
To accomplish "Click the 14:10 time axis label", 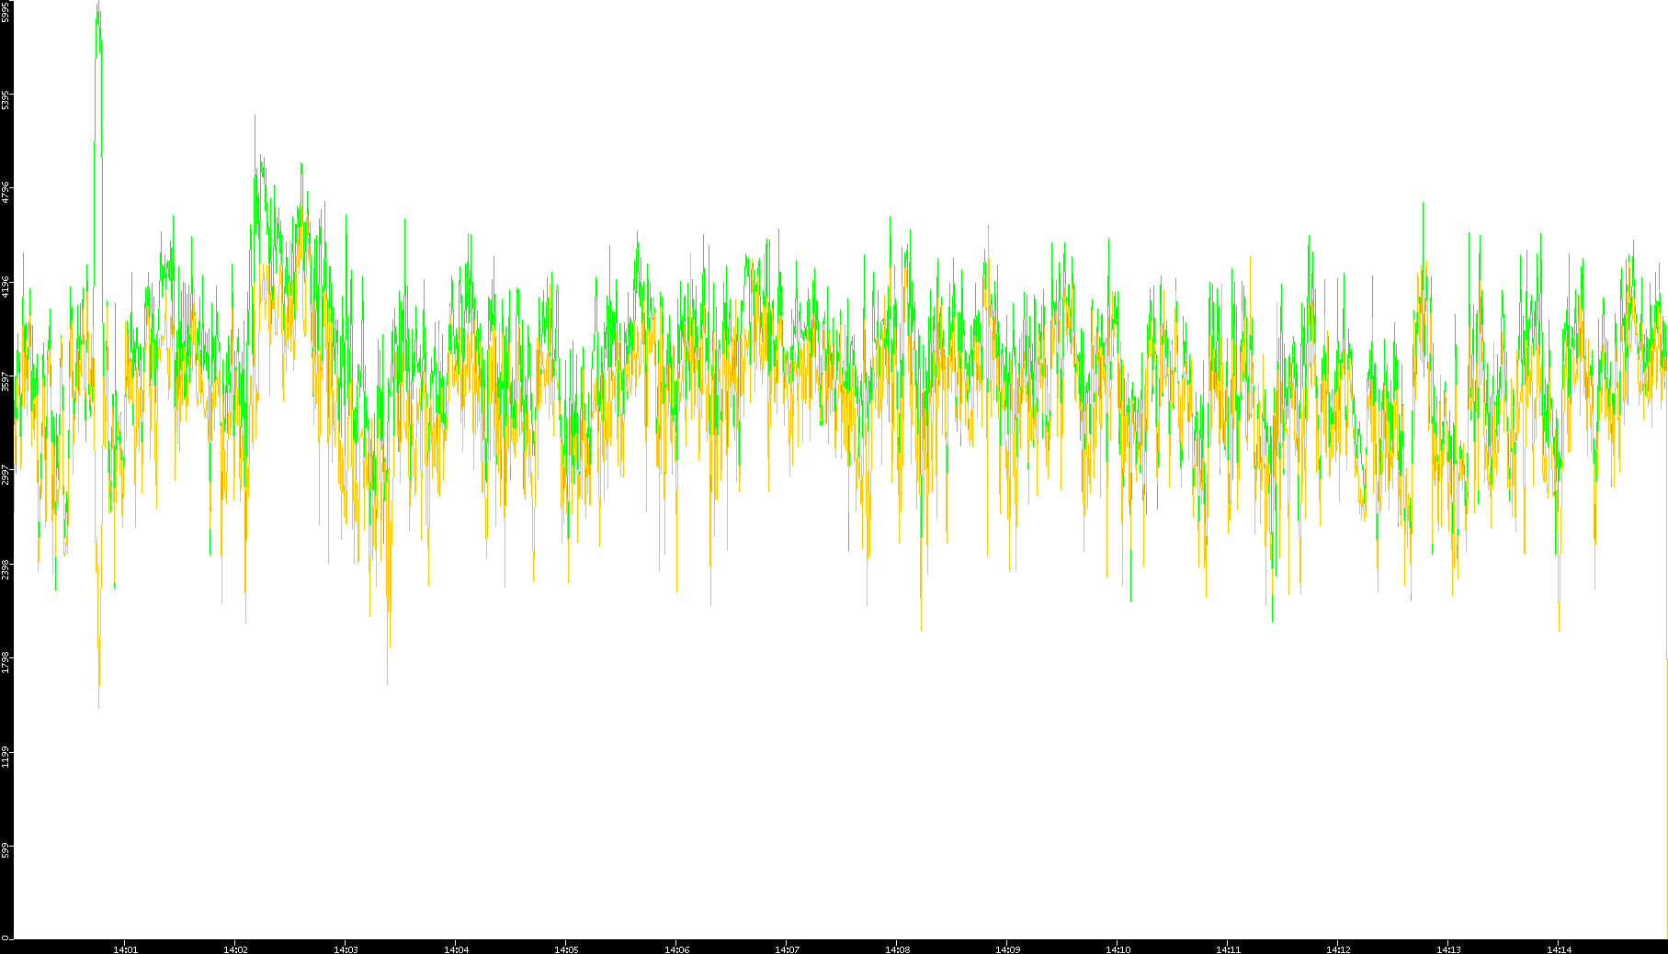I will pyautogui.click(x=1118, y=948).
